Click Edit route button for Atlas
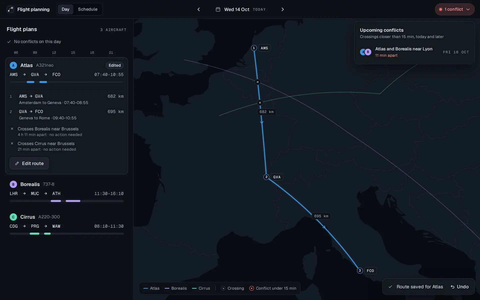This screenshot has width=480, height=300. [29, 163]
